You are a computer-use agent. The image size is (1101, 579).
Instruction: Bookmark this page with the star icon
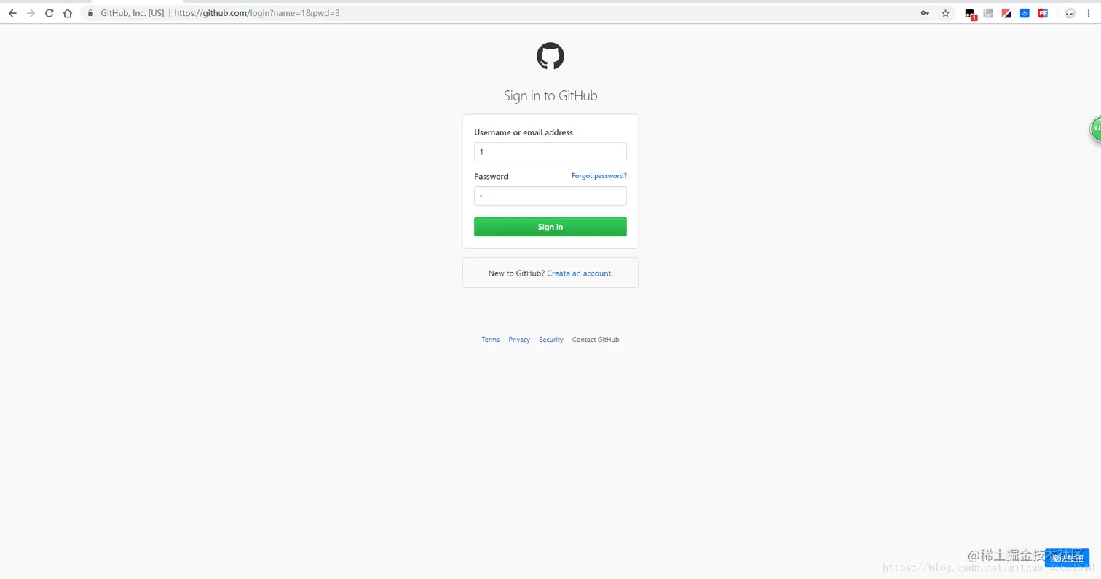[x=945, y=13]
